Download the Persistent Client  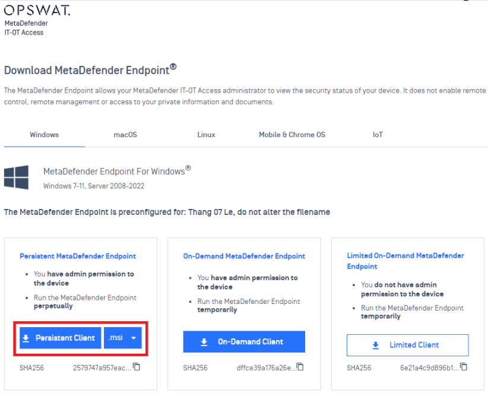[x=61, y=338]
